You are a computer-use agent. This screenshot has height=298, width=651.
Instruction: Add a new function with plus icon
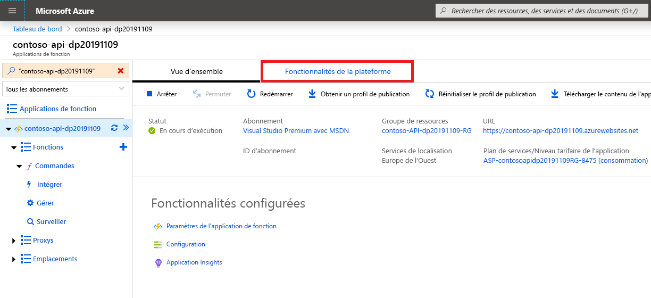pyautogui.click(x=123, y=147)
